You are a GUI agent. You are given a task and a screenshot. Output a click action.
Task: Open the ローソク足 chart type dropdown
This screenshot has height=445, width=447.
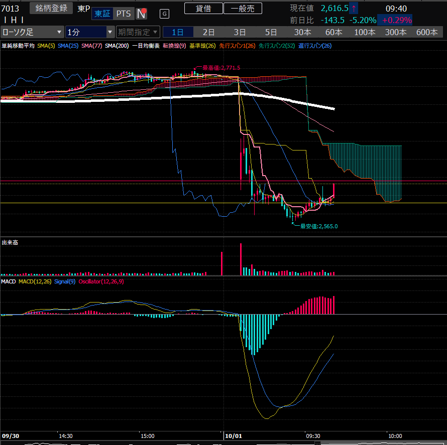click(32, 32)
